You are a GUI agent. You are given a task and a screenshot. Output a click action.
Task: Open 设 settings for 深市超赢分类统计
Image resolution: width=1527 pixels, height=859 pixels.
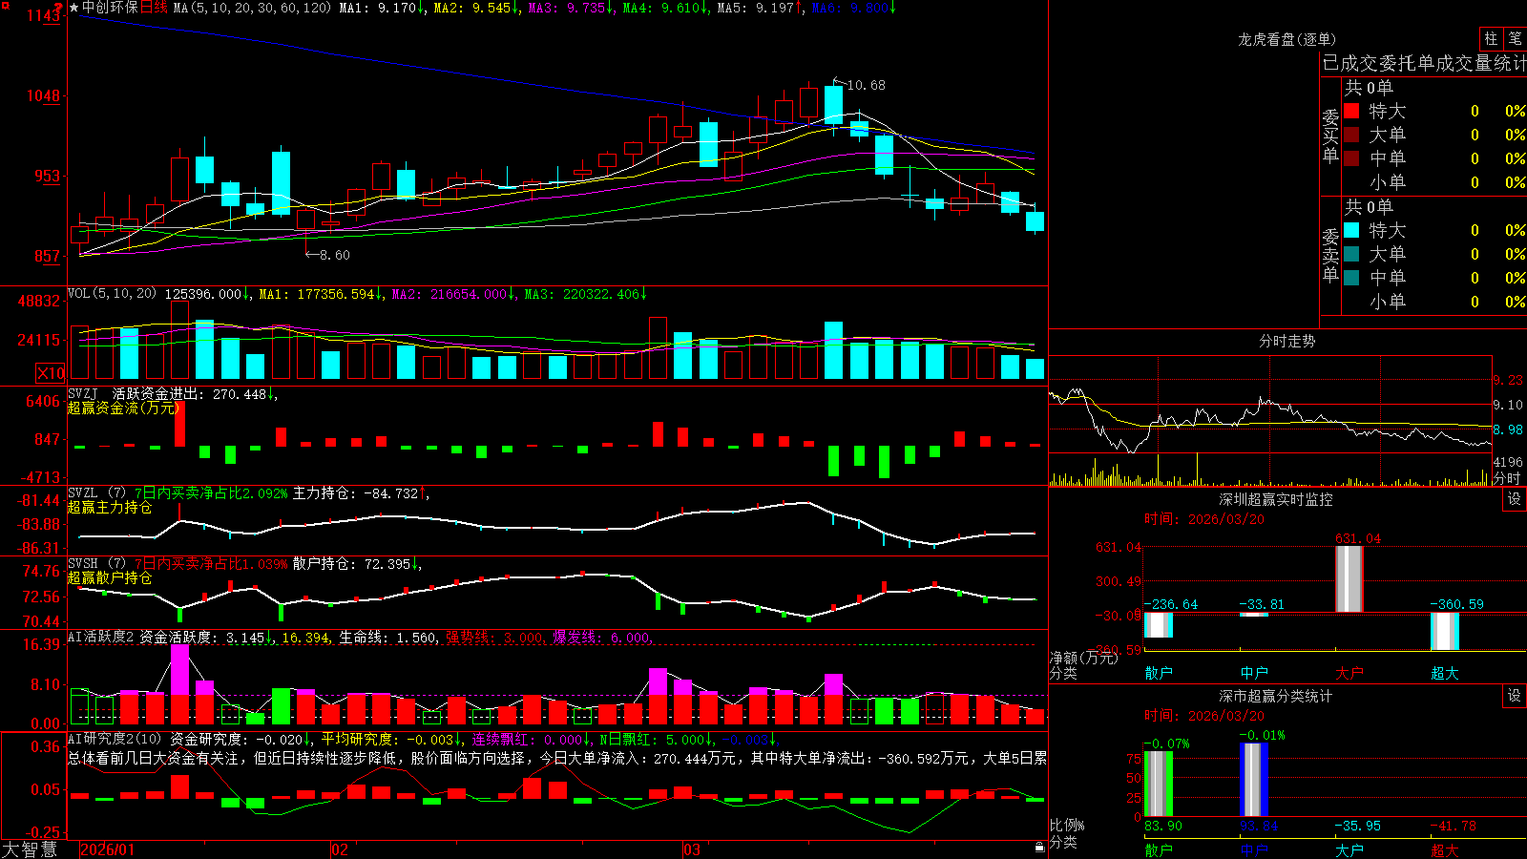(1515, 696)
